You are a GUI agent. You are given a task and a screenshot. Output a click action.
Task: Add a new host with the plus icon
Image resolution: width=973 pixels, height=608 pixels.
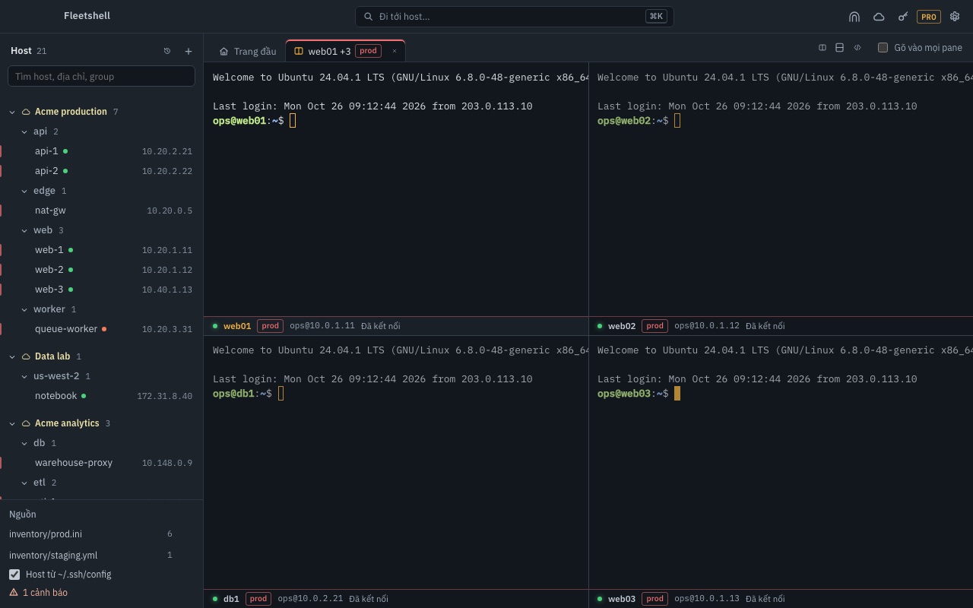189,51
